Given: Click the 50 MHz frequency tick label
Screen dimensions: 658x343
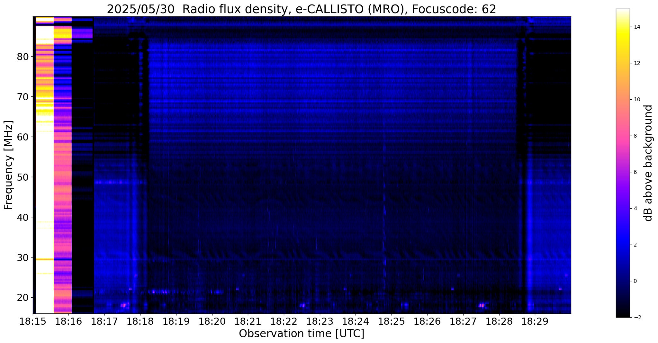Looking at the screenshot, I should [x=23, y=177].
